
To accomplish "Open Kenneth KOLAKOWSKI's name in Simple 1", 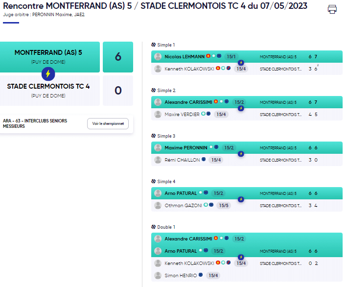I will pos(189,69).
